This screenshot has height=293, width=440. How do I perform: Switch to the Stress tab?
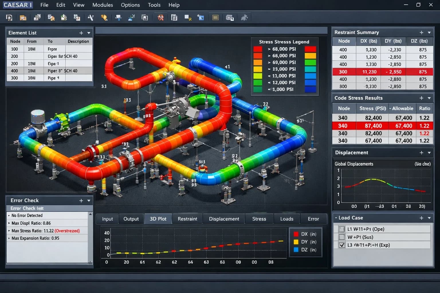[x=259, y=219]
